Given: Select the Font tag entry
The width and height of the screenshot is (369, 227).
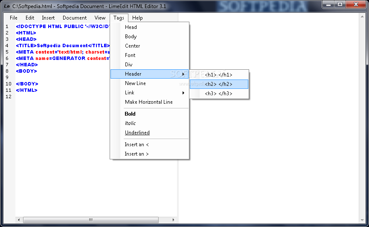Looking at the screenshot, I should (149, 55).
